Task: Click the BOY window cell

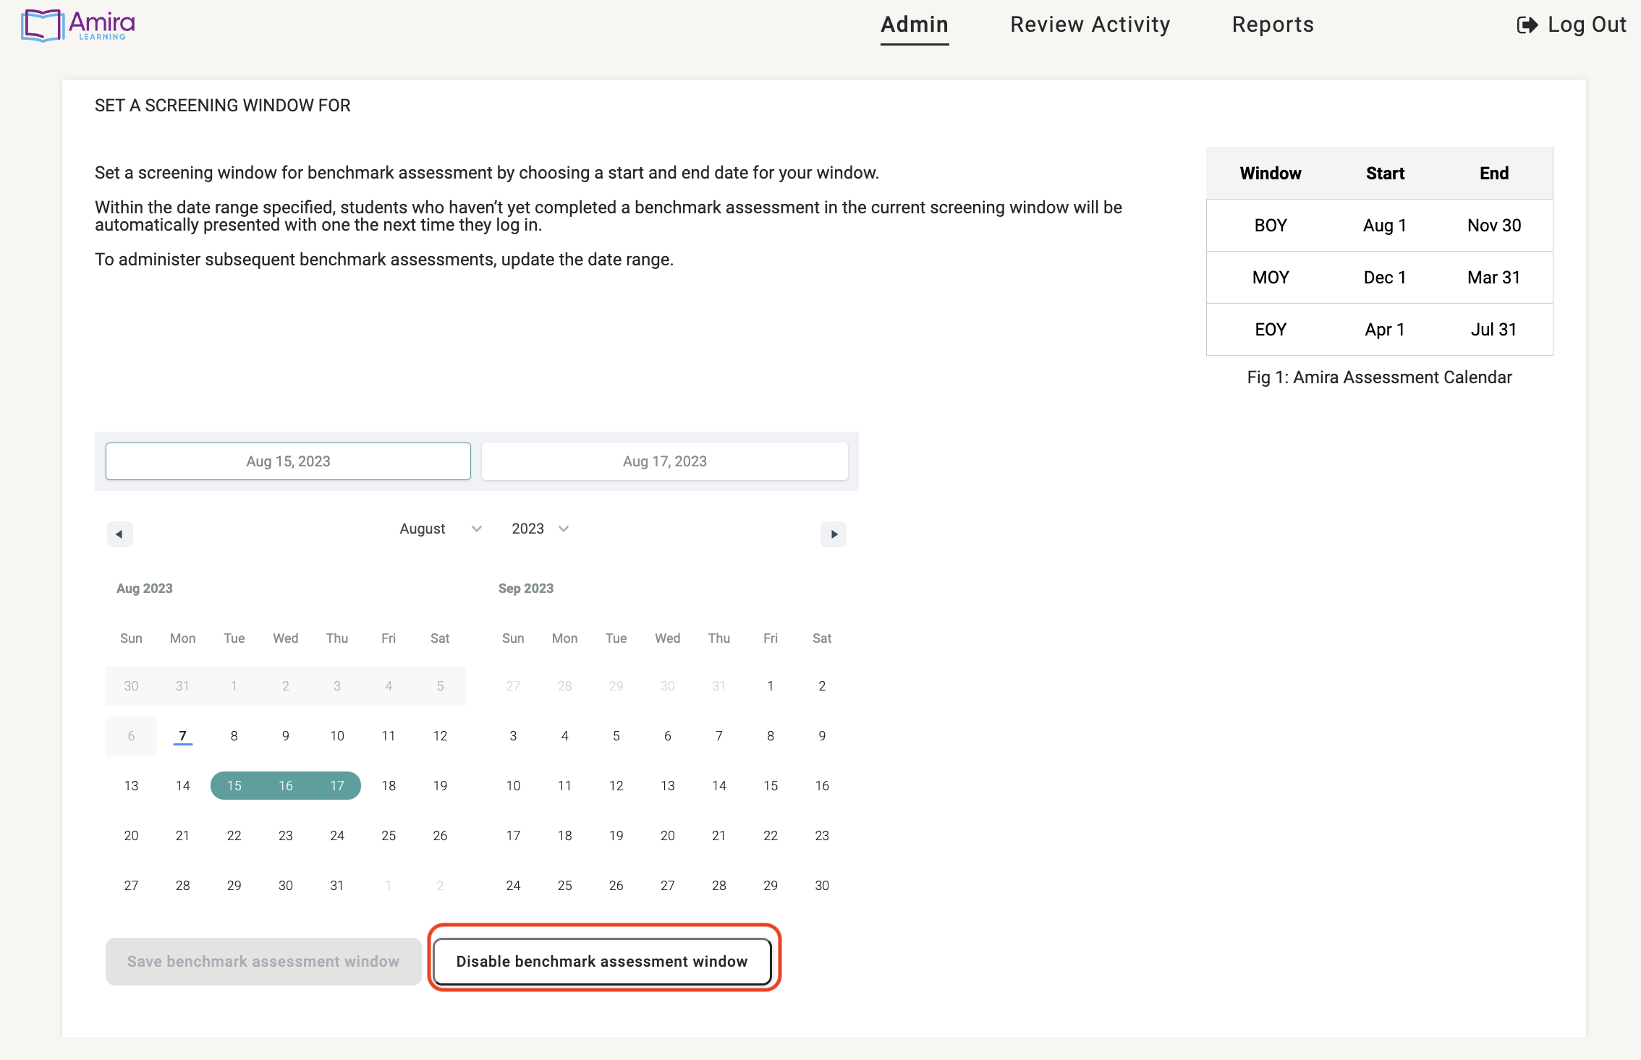Action: coord(1271,226)
